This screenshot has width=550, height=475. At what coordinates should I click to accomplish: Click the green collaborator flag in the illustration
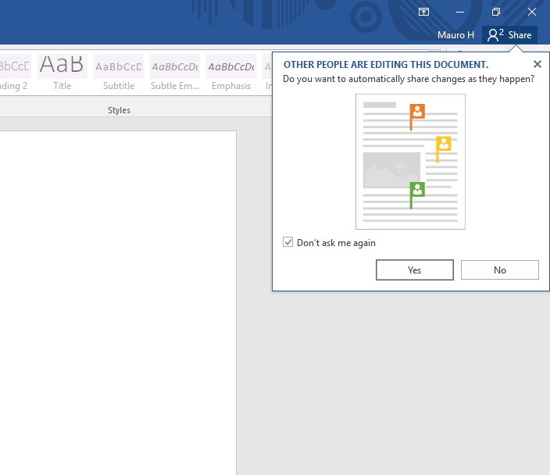coord(417,195)
